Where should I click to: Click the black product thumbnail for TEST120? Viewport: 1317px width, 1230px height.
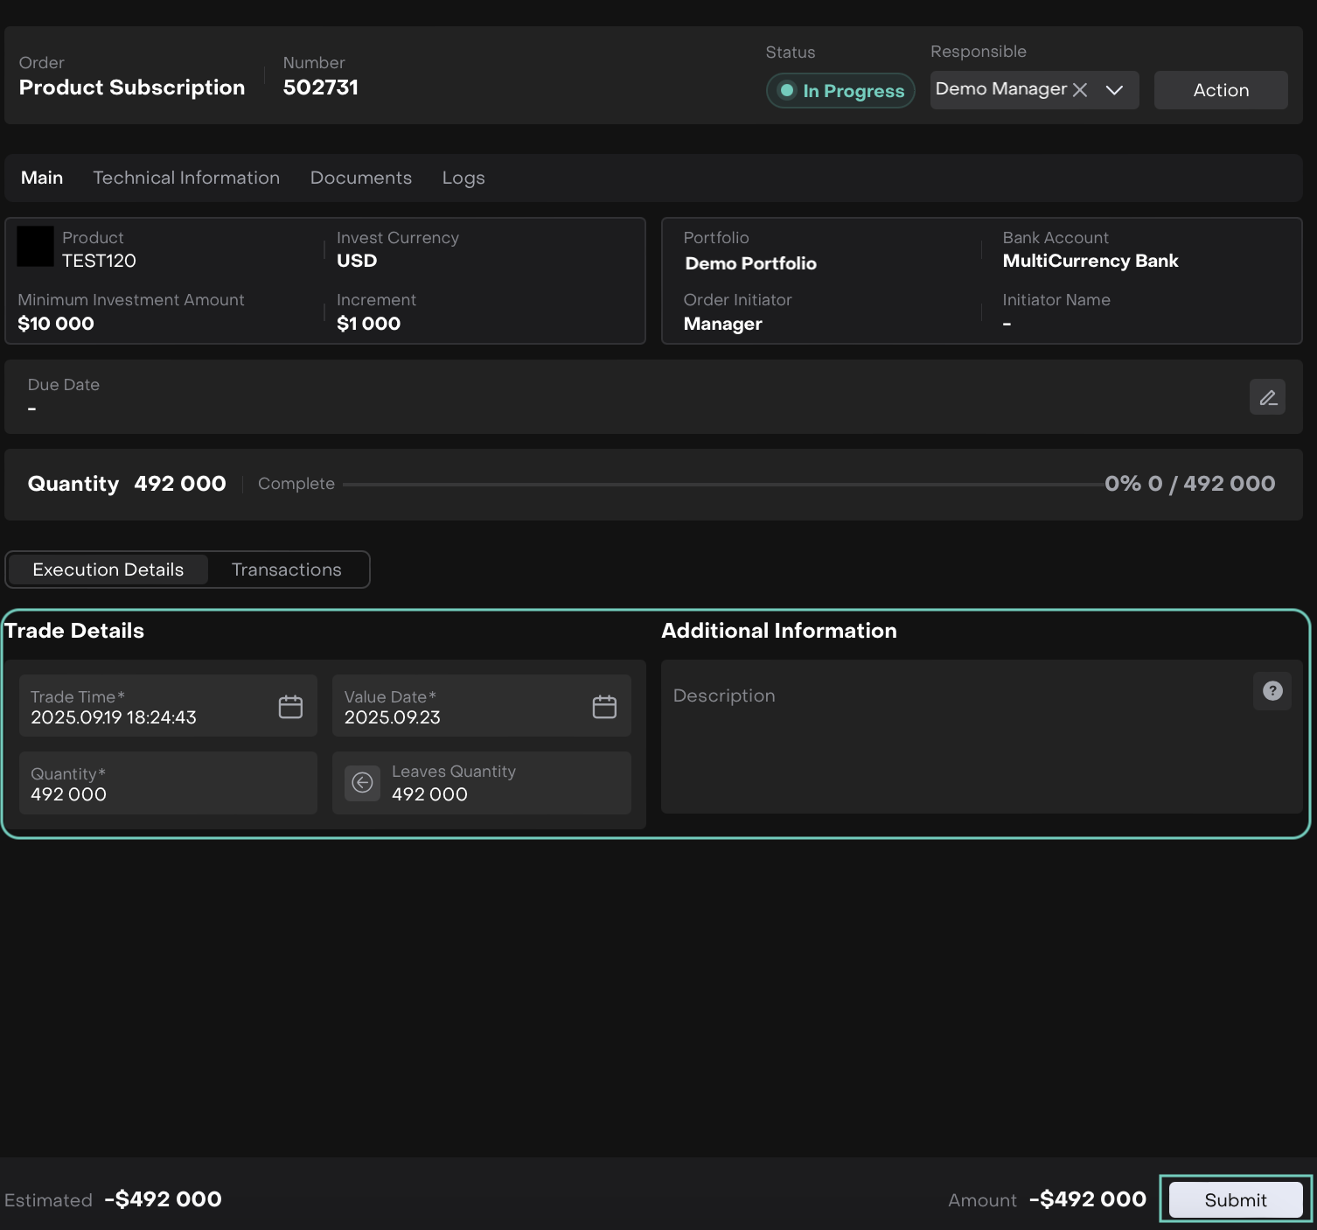(36, 247)
